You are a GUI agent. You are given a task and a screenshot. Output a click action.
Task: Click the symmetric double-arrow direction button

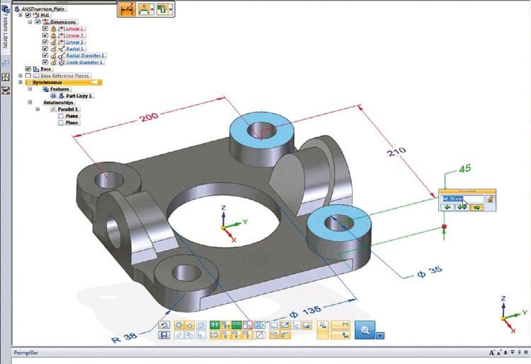(x=461, y=208)
